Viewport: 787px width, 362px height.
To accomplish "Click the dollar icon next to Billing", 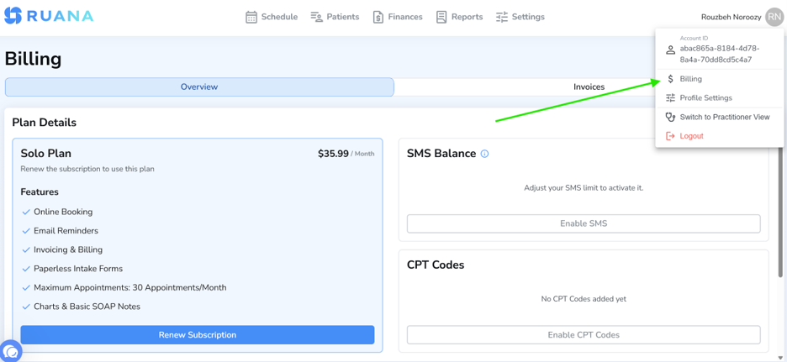I will point(670,79).
